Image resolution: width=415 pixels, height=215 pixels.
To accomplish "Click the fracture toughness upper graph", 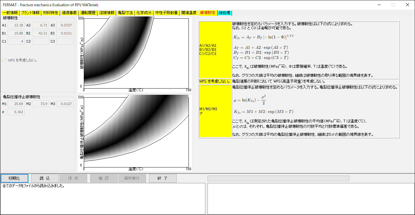I will pos(136,53).
